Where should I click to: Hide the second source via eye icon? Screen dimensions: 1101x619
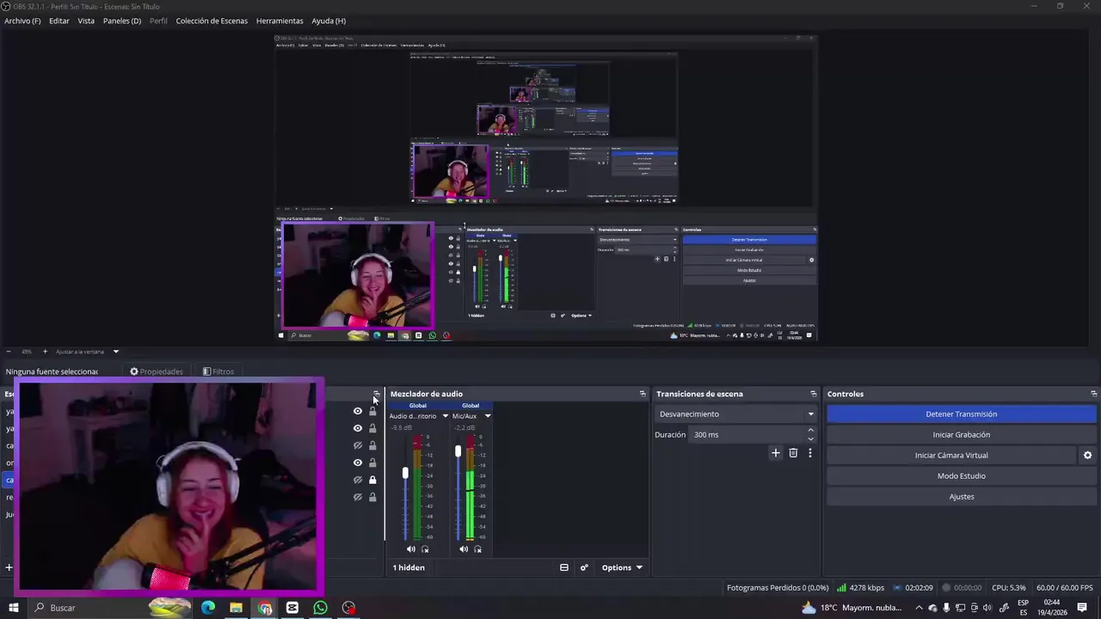point(358,428)
